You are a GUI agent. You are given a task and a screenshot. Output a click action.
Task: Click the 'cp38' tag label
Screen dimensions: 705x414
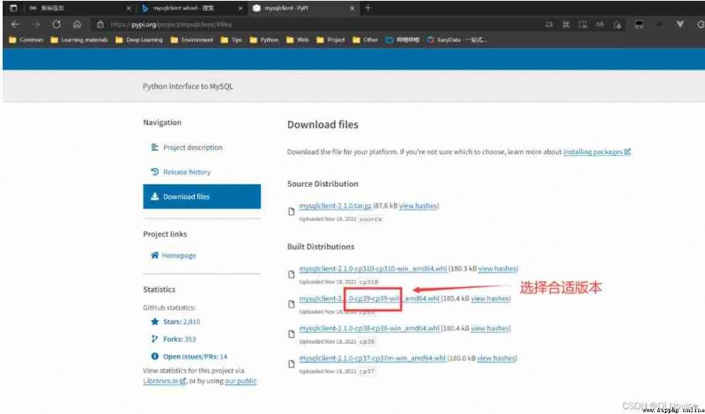coord(367,342)
